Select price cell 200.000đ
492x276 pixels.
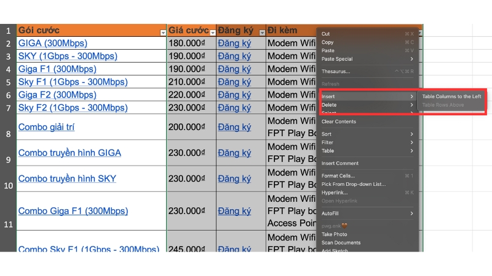coord(191,127)
